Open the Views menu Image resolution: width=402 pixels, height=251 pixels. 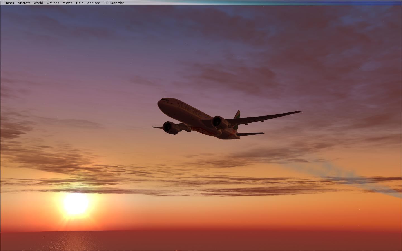point(68,3)
